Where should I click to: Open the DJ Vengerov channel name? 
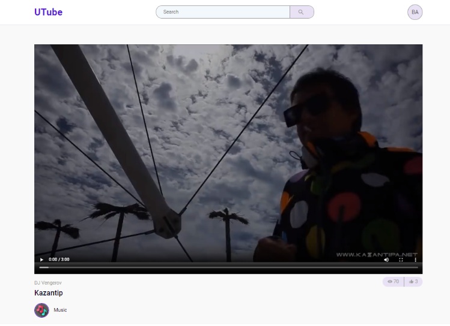[x=48, y=282]
